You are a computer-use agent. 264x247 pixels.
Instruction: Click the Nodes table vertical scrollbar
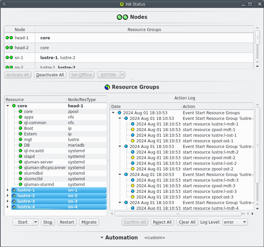pyautogui.click(x=257, y=38)
